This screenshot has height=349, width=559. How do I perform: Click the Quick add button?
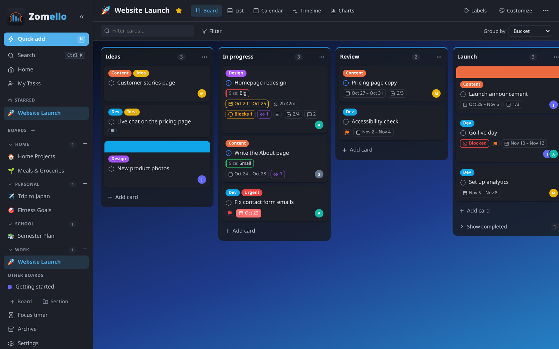(x=46, y=39)
